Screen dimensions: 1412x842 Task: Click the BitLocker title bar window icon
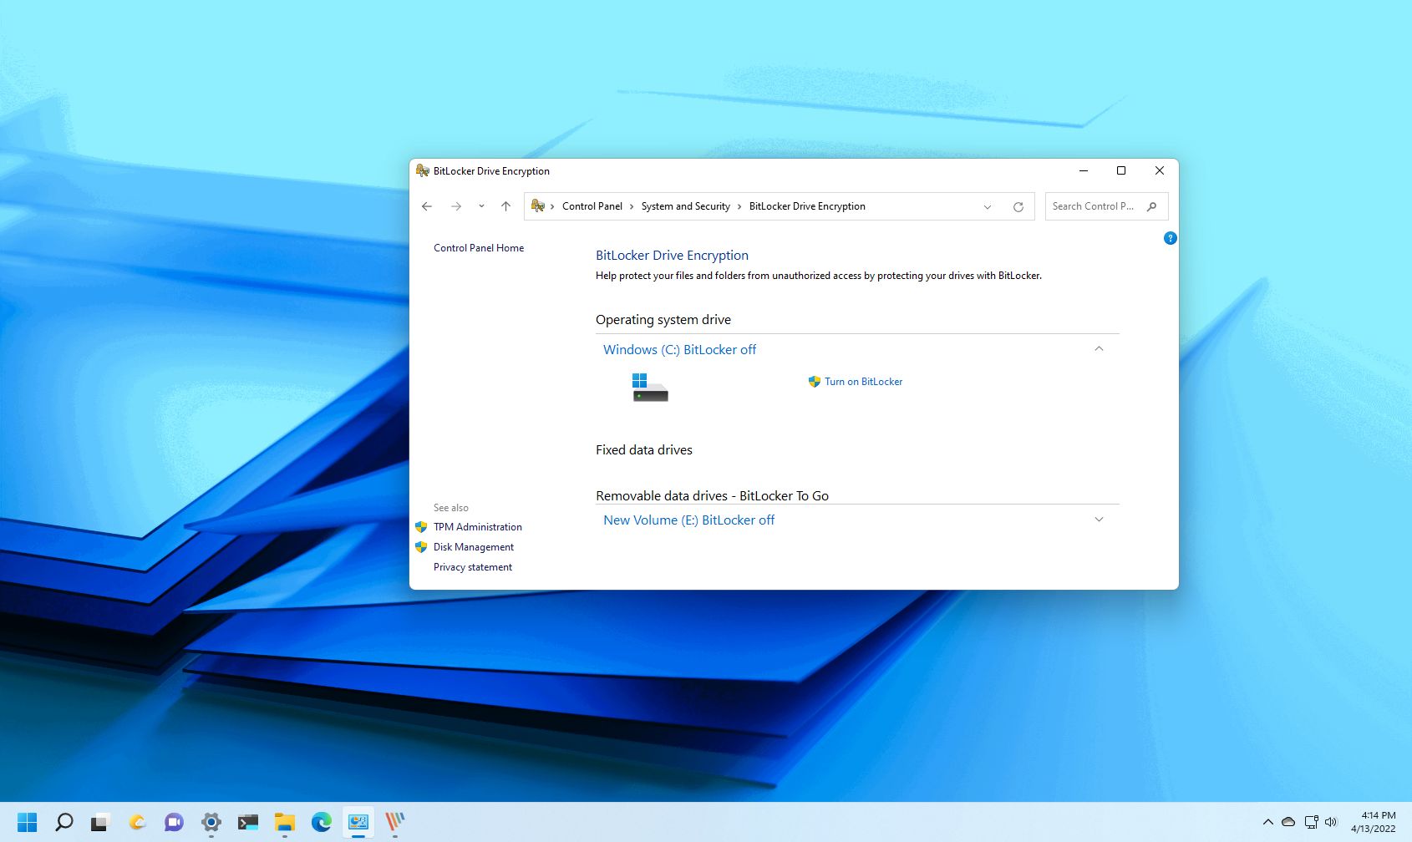click(x=423, y=170)
